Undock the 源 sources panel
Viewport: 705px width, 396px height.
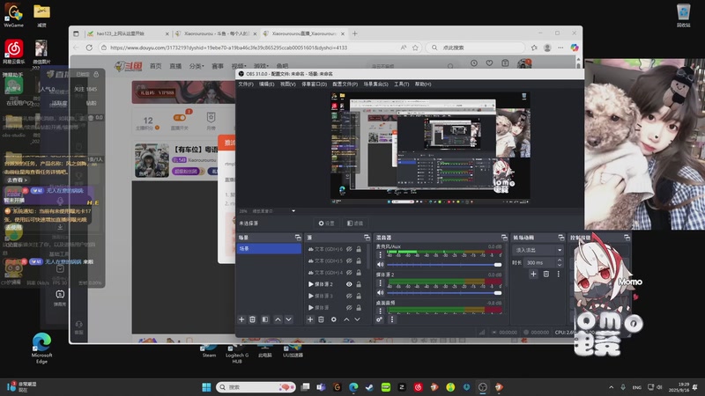[x=367, y=237]
